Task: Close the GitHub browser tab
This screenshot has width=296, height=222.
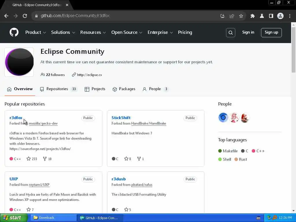Action: coord(67,5)
